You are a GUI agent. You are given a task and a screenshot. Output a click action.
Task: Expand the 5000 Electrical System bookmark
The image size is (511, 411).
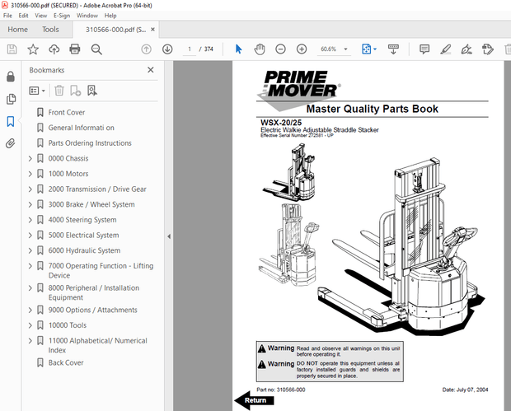tap(30, 235)
